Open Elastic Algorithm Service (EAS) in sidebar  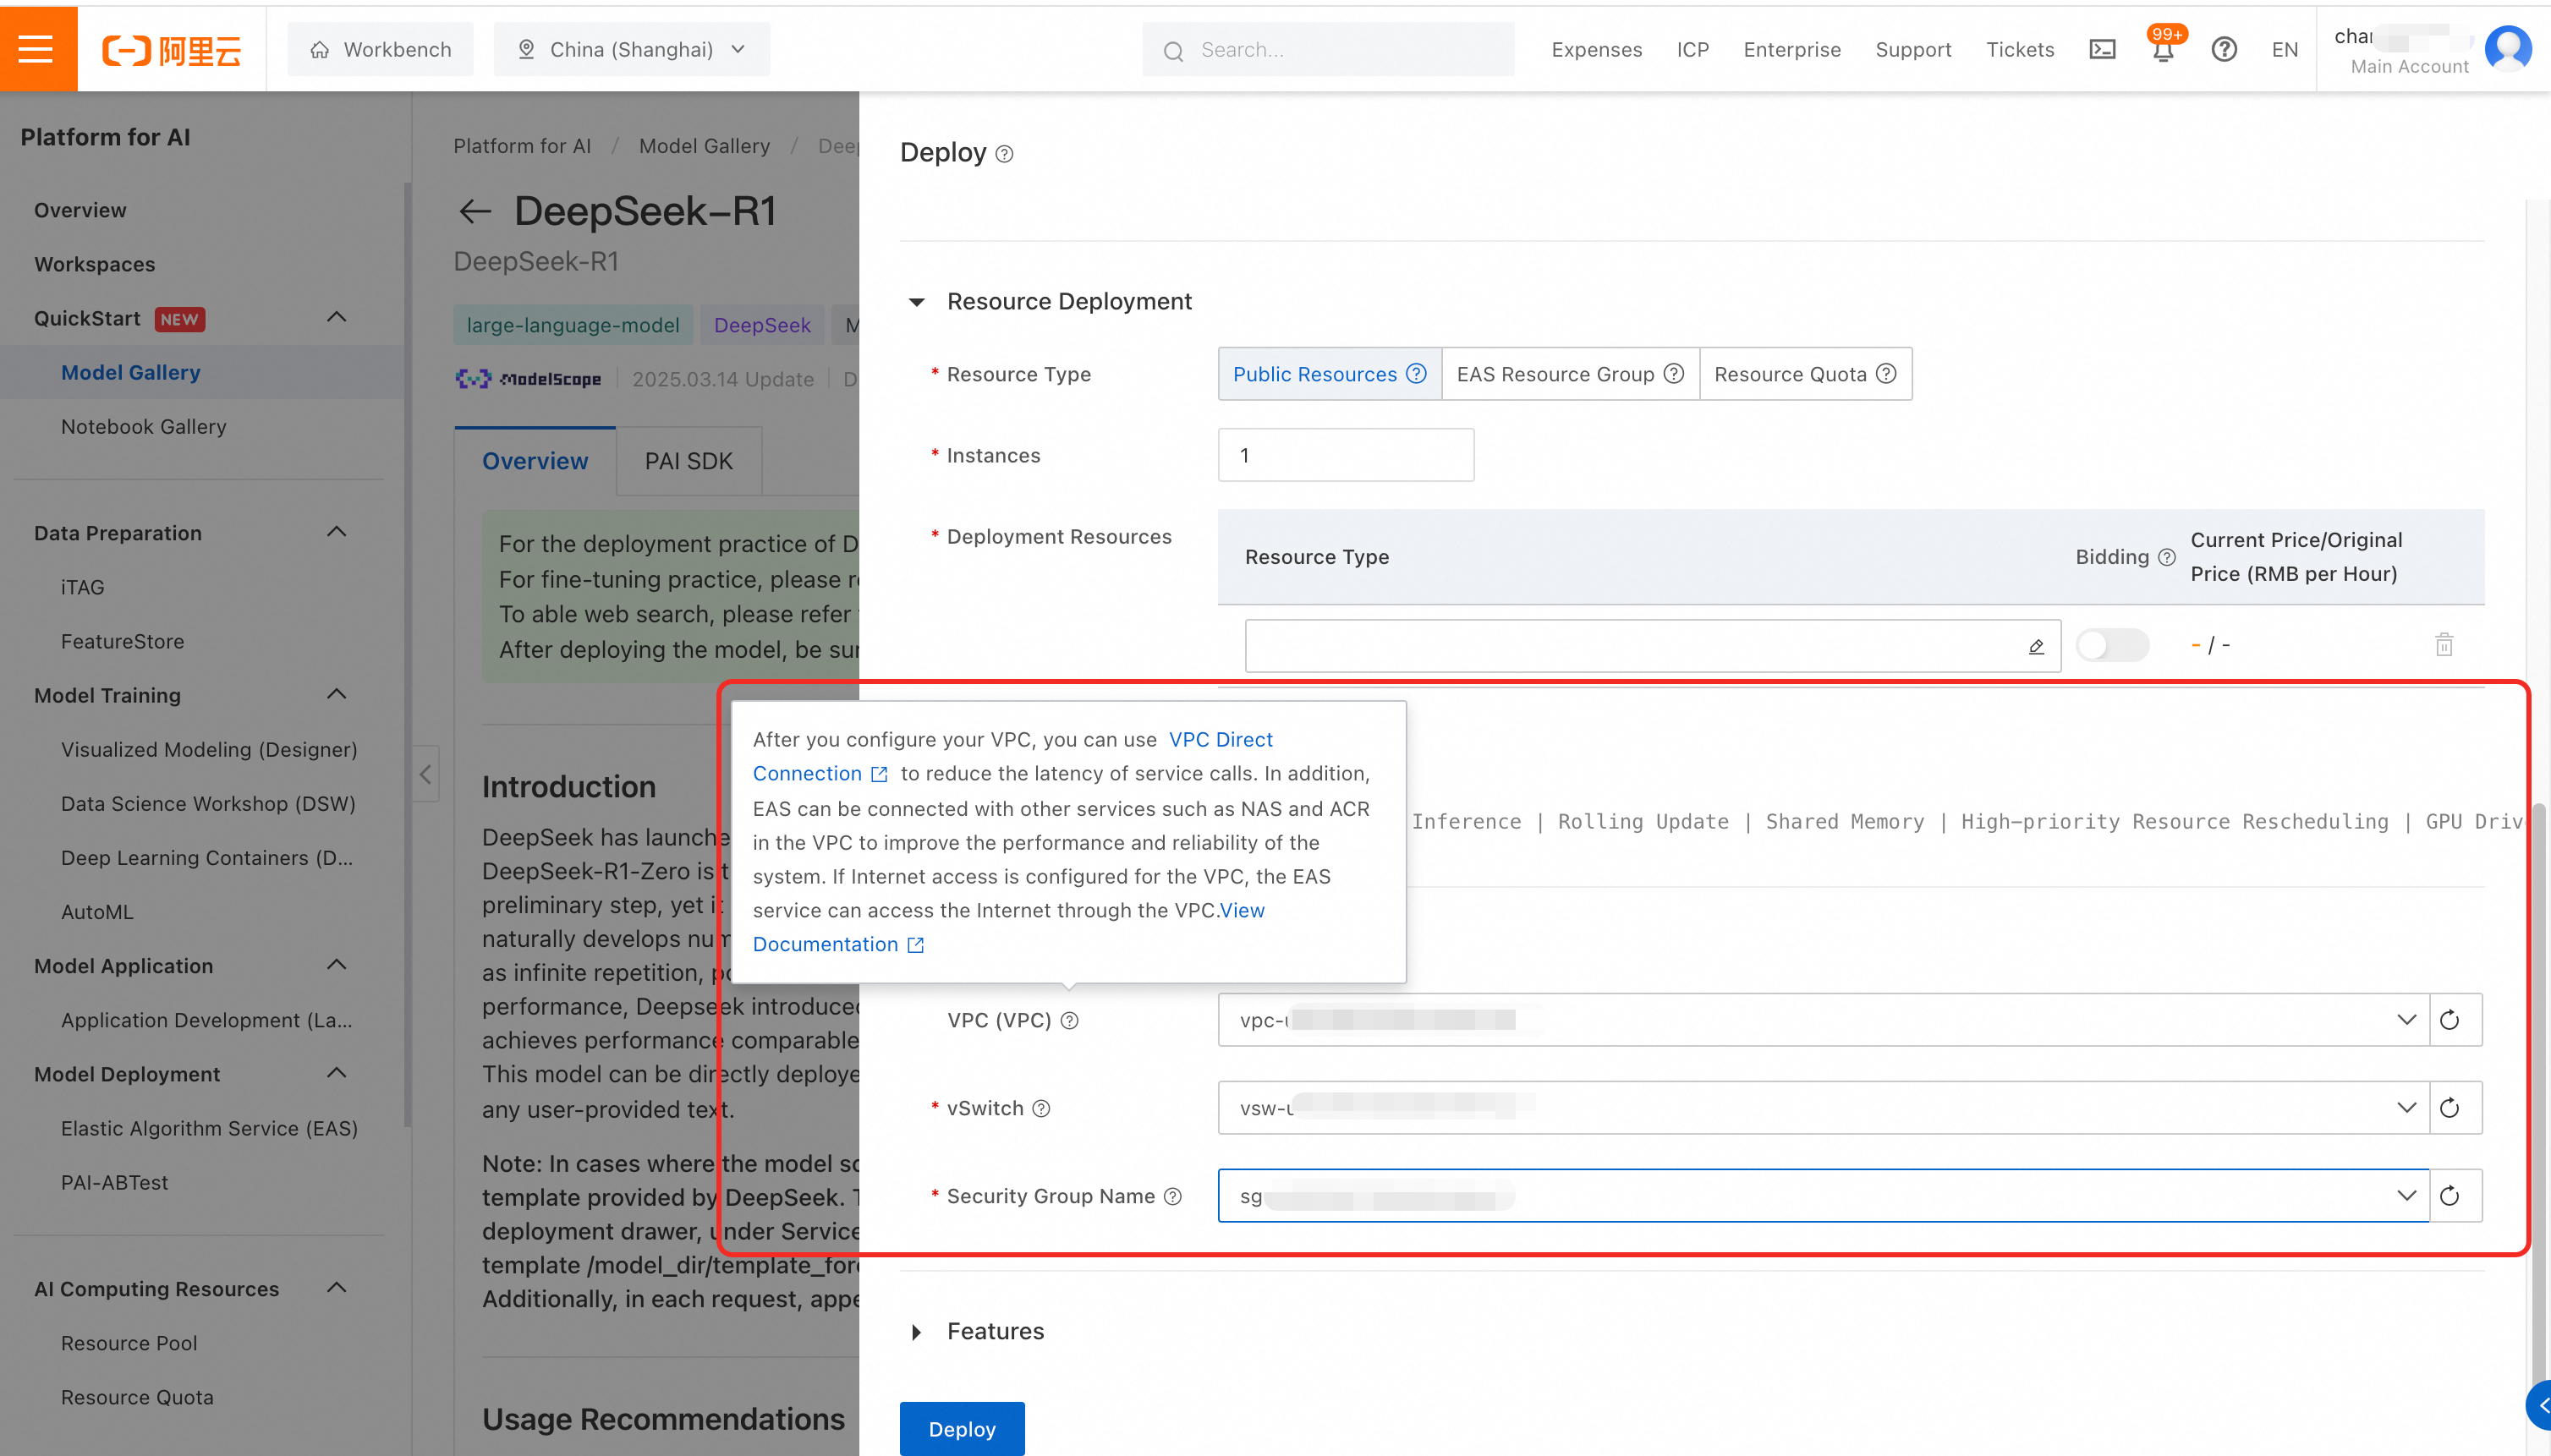point(209,1128)
